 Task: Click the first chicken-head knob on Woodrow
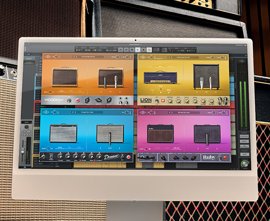tap(87, 100)
